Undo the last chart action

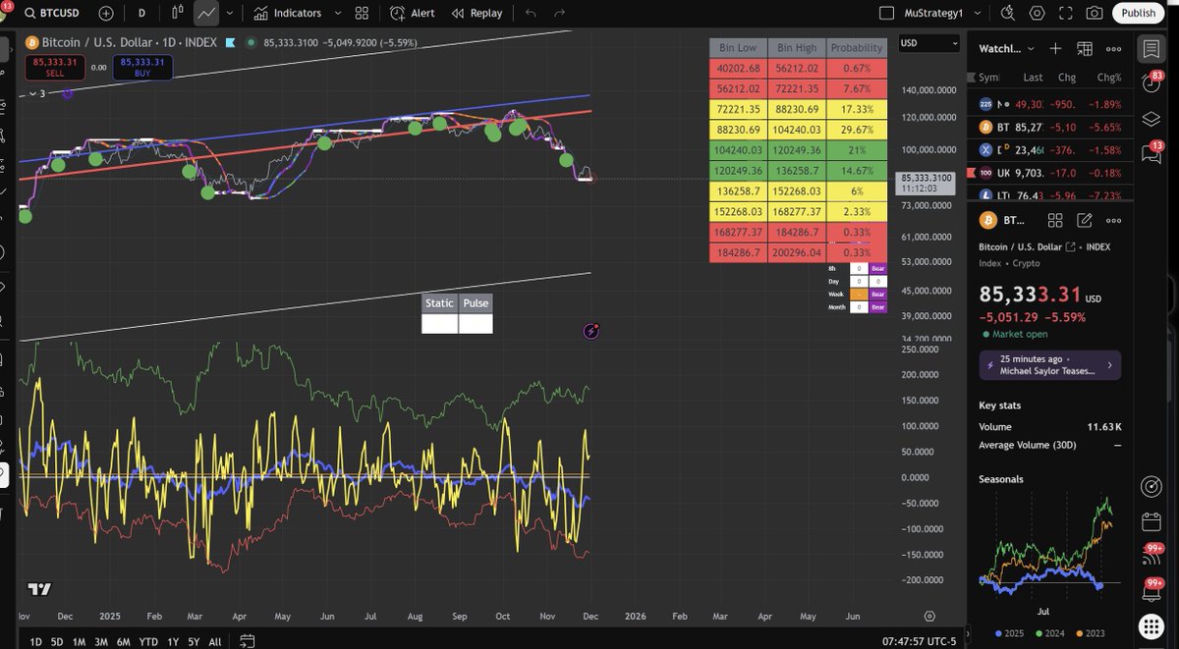531,13
